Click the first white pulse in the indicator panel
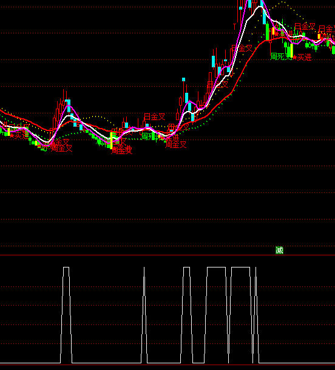This screenshot has width=335, height=370. (66, 315)
